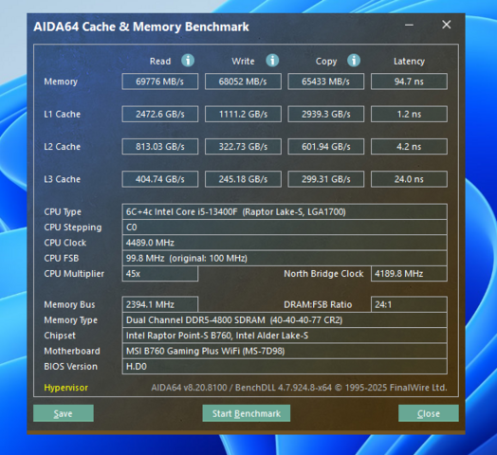The height and width of the screenshot is (455, 497).
Task: Click the DRAM:FSB Ratio field
Action: coord(409,304)
